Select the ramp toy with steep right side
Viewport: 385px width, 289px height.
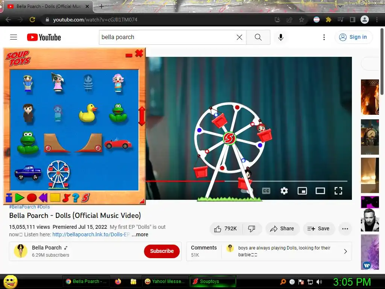pos(89,143)
